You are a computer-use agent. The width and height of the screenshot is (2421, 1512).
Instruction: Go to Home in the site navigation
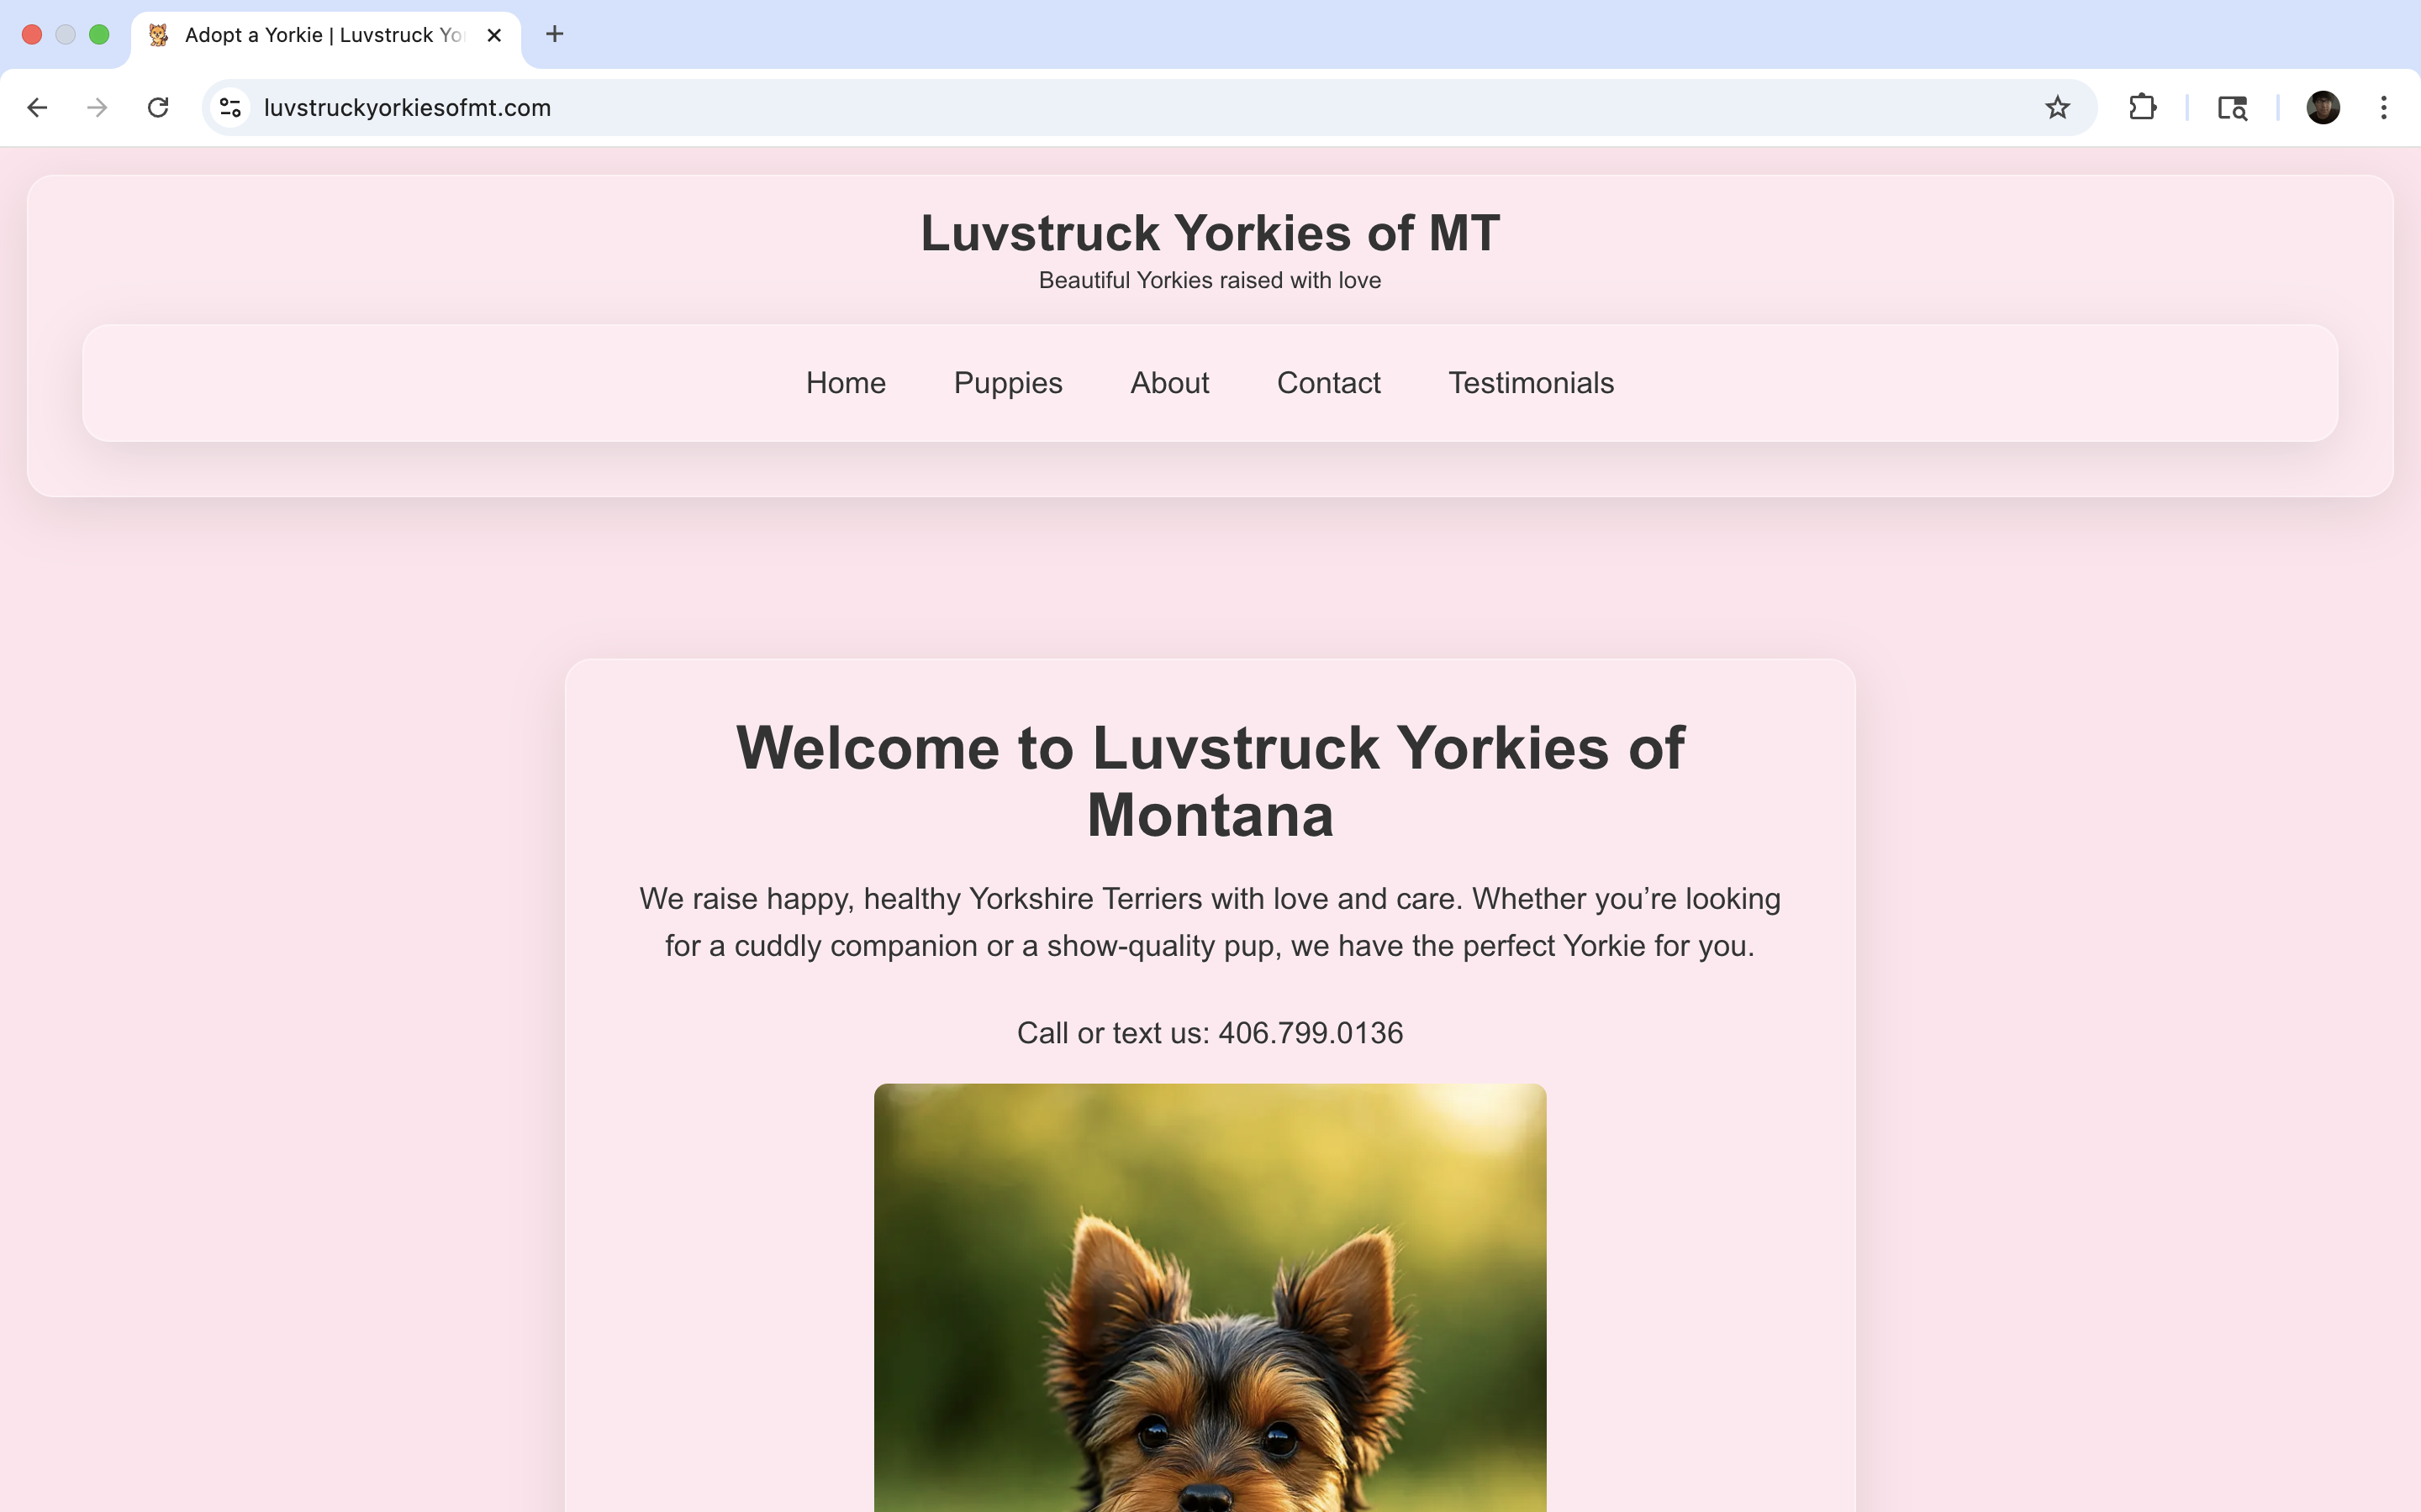(x=846, y=383)
